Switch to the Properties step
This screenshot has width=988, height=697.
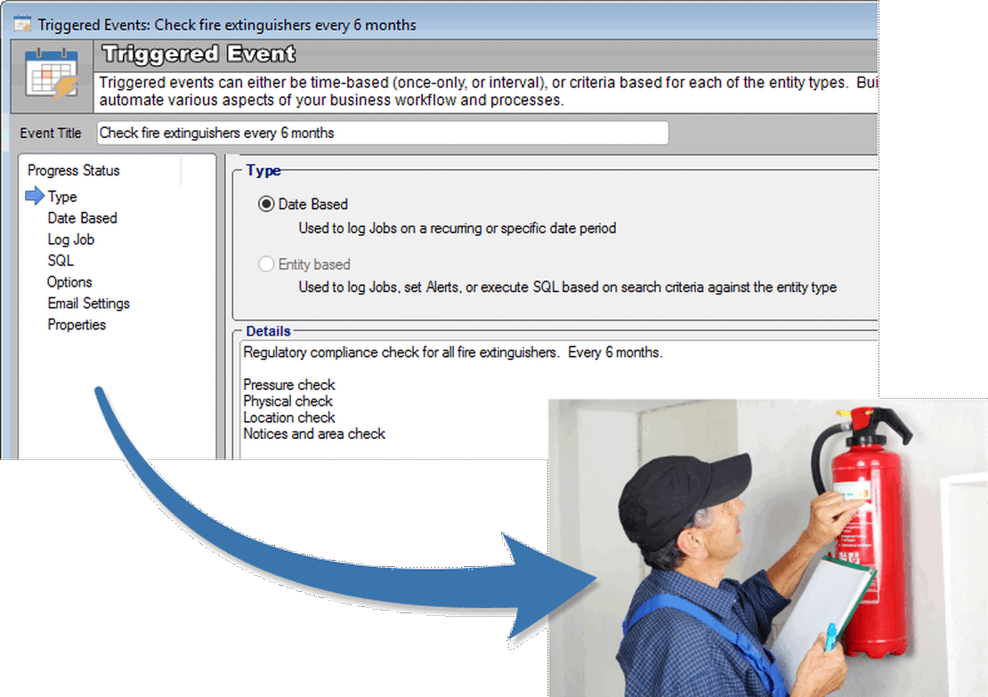(77, 325)
